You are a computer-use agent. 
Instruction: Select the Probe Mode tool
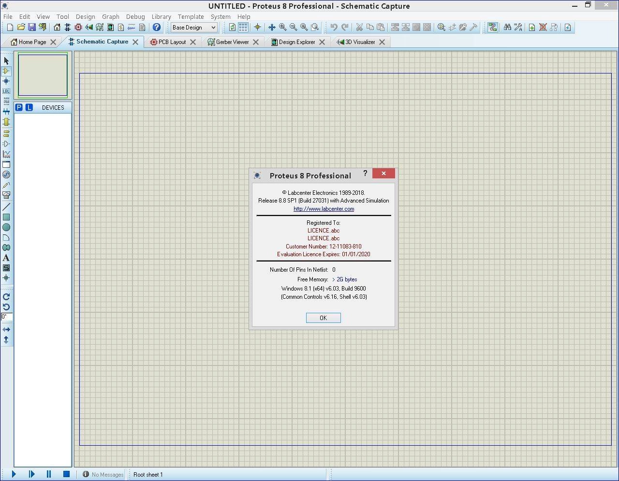coord(6,185)
